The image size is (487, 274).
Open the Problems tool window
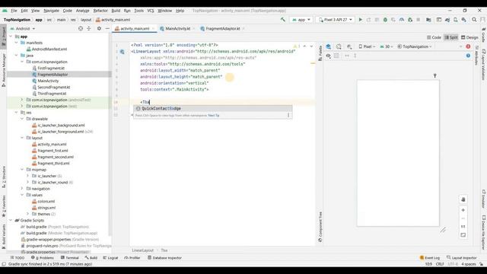[x=43, y=258]
